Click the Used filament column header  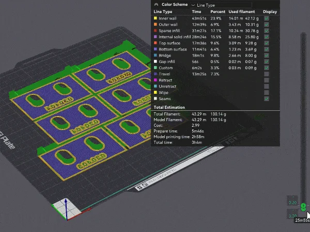[x=242, y=12]
